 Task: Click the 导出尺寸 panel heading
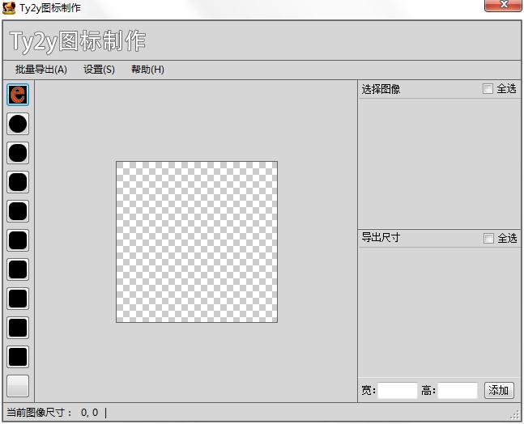click(381, 237)
